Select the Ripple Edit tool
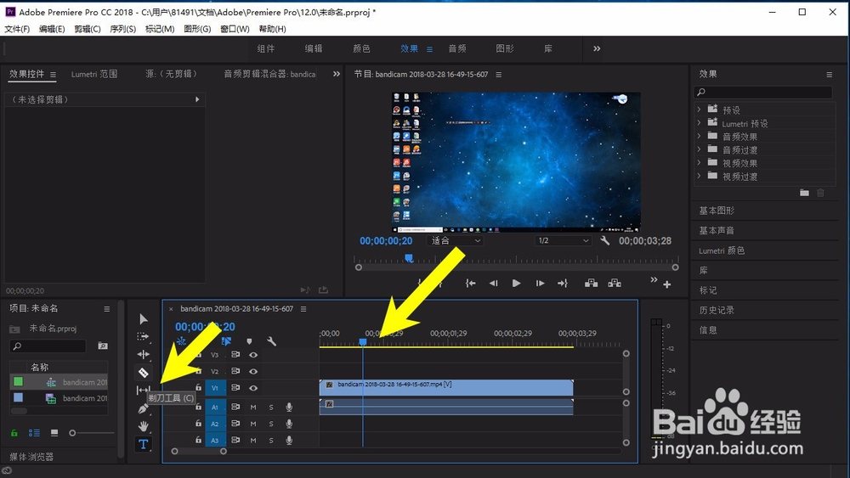This screenshot has width=850, height=478. (x=143, y=355)
